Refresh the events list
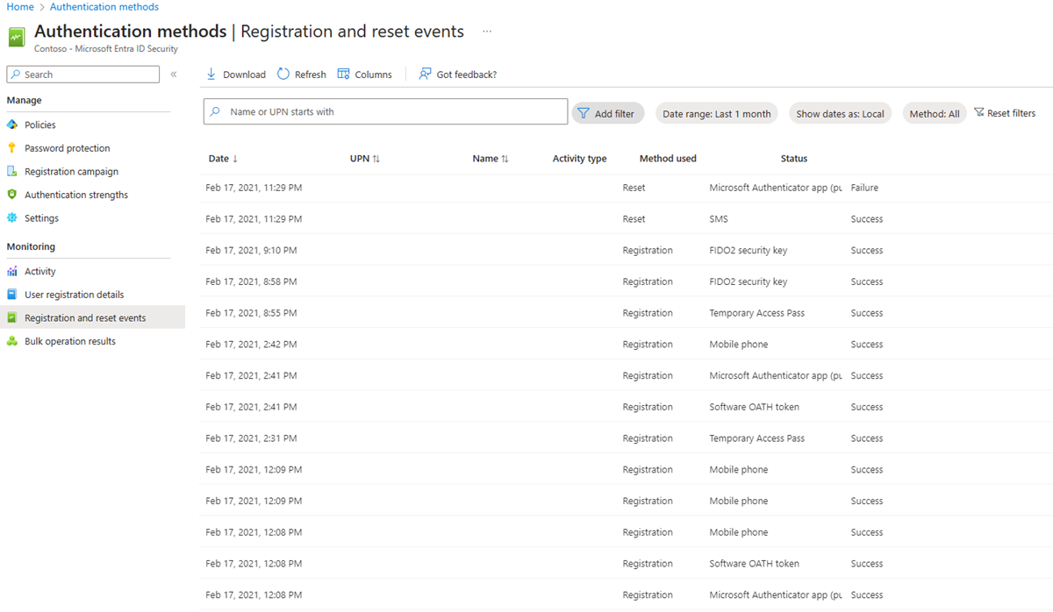The image size is (1053, 612). point(283,74)
